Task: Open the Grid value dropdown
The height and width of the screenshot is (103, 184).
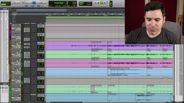Action: 91,3
